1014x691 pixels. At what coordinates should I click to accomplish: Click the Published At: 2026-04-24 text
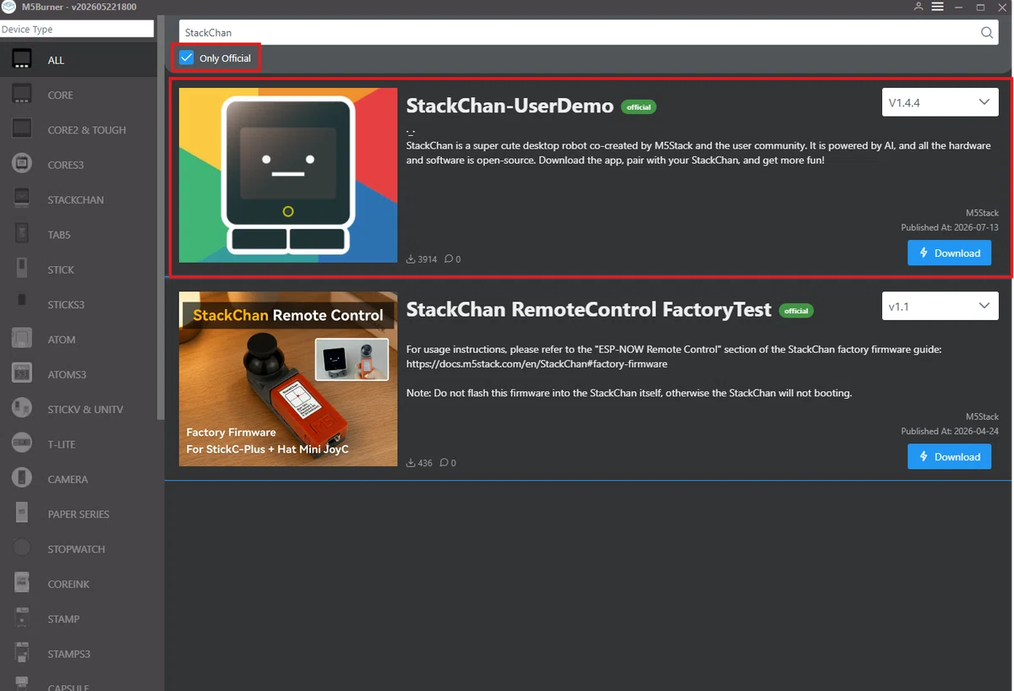(x=950, y=431)
